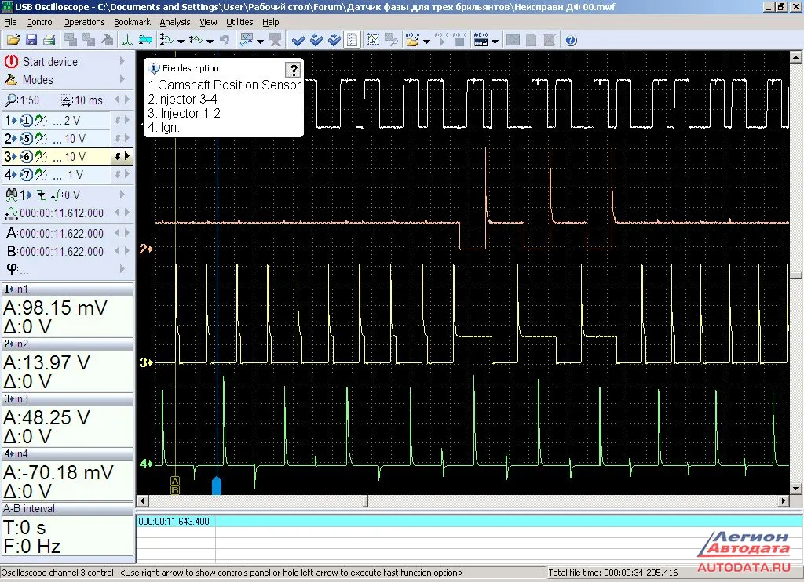This screenshot has width=804, height=582.
Task: Open the Help menu
Action: click(x=271, y=22)
